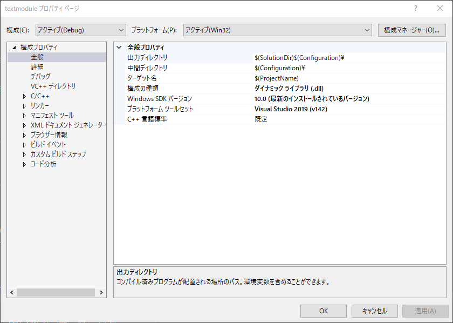Select 詳細 in the property tree
Viewport: 453px width, 323px height.
(x=37, y=67)
